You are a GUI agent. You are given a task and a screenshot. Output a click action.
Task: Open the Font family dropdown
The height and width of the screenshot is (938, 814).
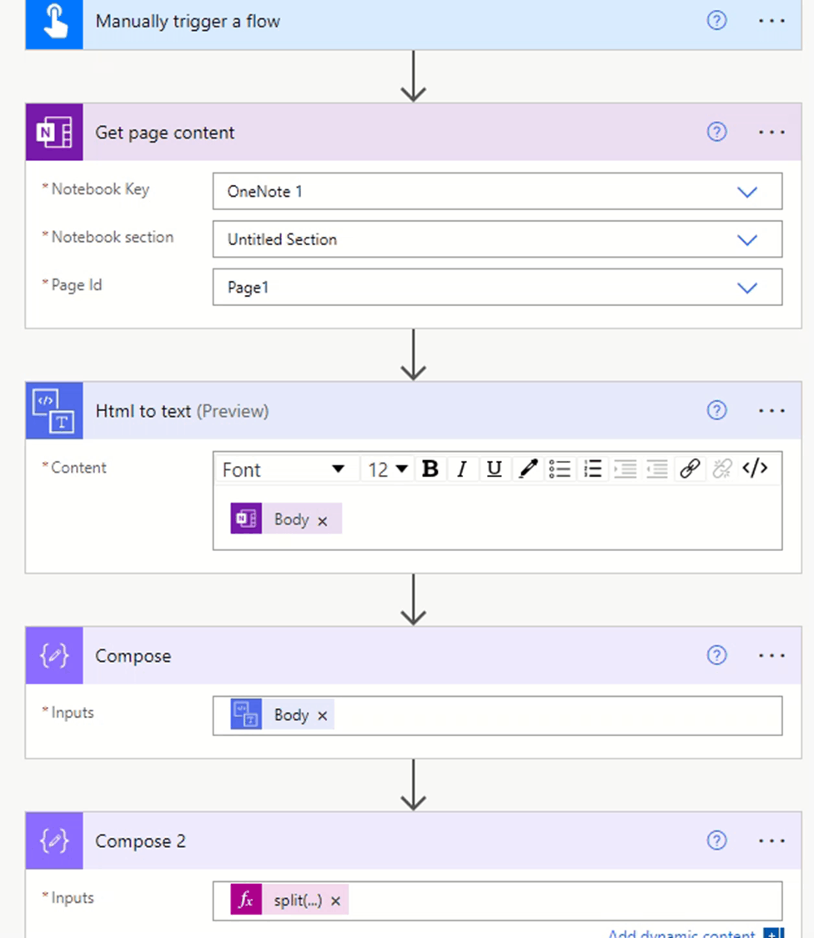[286, 469]
